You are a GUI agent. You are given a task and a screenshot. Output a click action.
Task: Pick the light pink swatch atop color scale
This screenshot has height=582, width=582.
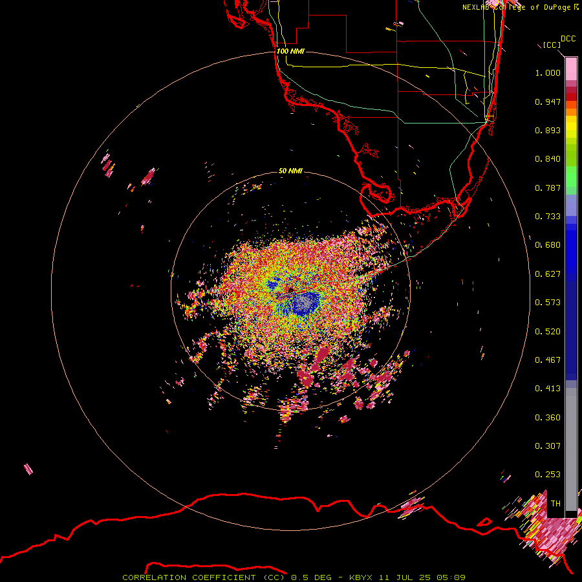tap(571, 69)
